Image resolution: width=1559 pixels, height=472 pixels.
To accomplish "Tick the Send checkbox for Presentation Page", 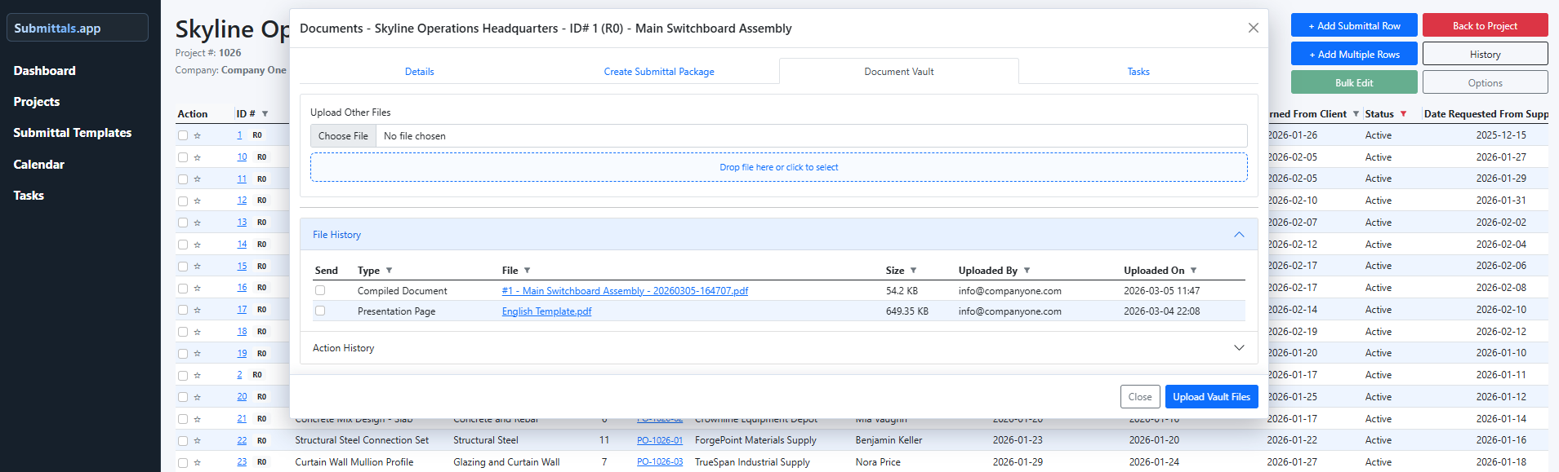I will pyautogui.click(x=320, y=311).
